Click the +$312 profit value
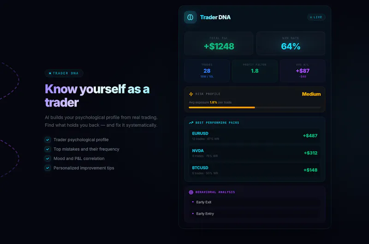The image size is (369, 244). tap(310, 153)
